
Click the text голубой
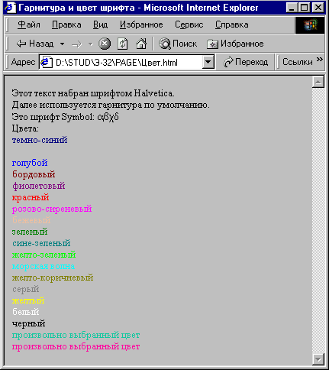point(30,163)
